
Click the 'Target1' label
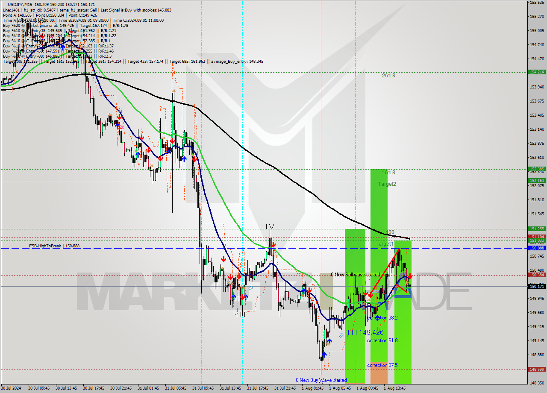click(x=385, y=244)
